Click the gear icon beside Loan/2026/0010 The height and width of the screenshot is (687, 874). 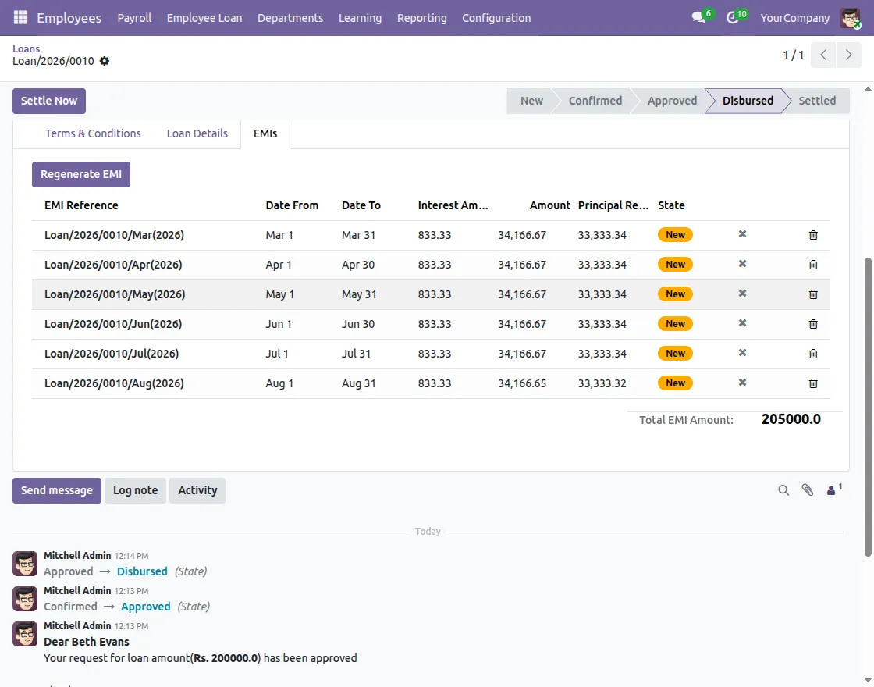(105, 61)
